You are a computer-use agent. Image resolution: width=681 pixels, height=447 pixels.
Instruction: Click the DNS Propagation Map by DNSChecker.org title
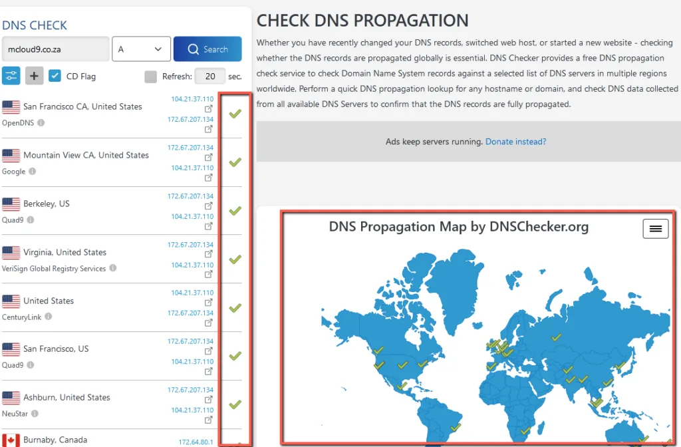click(x=459, y=227)
